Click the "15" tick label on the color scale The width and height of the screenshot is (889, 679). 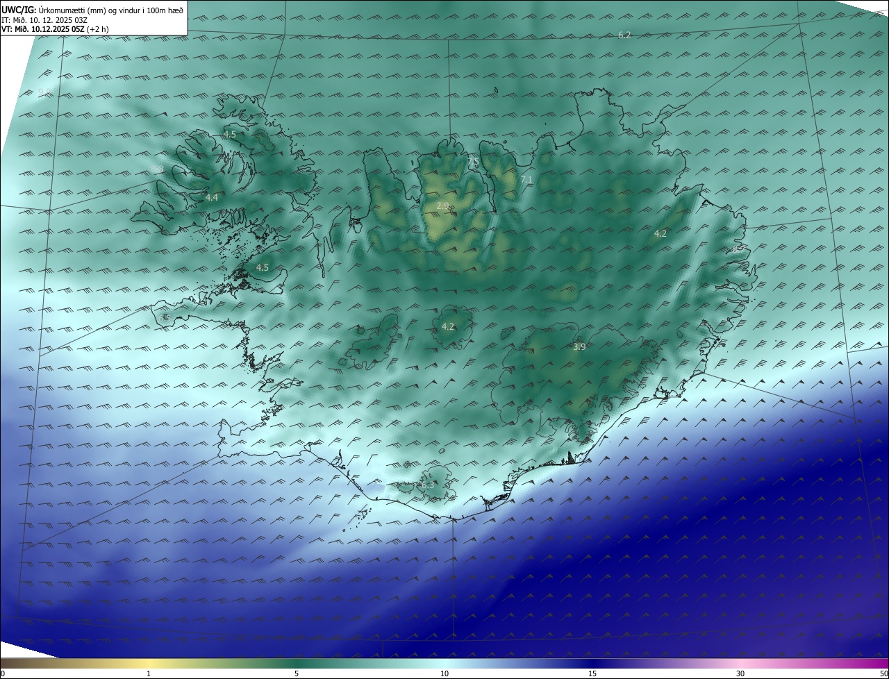[592, 673]
